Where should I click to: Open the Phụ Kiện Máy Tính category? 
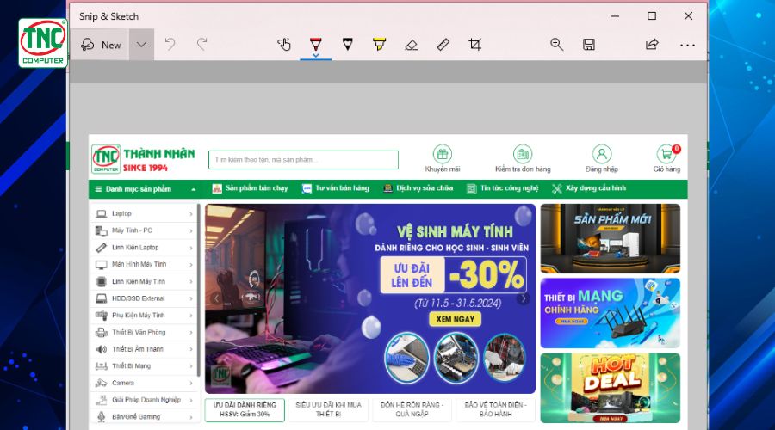[145, 315]
